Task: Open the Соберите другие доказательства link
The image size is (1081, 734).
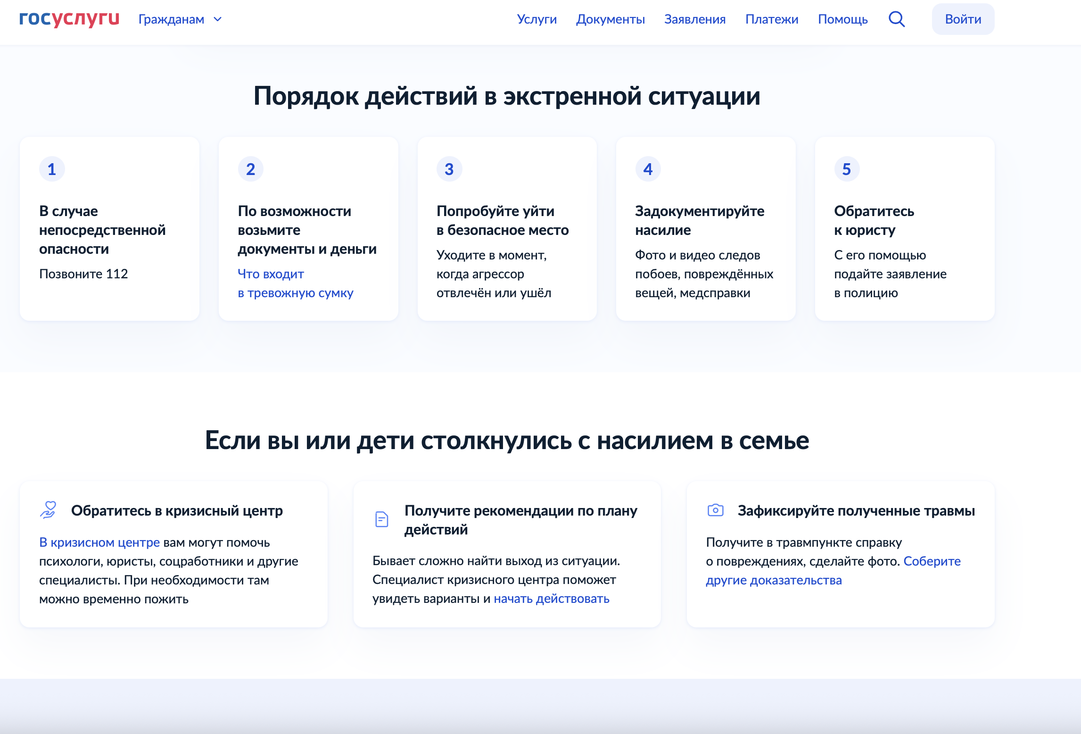Action: click(x=774, y=580)
